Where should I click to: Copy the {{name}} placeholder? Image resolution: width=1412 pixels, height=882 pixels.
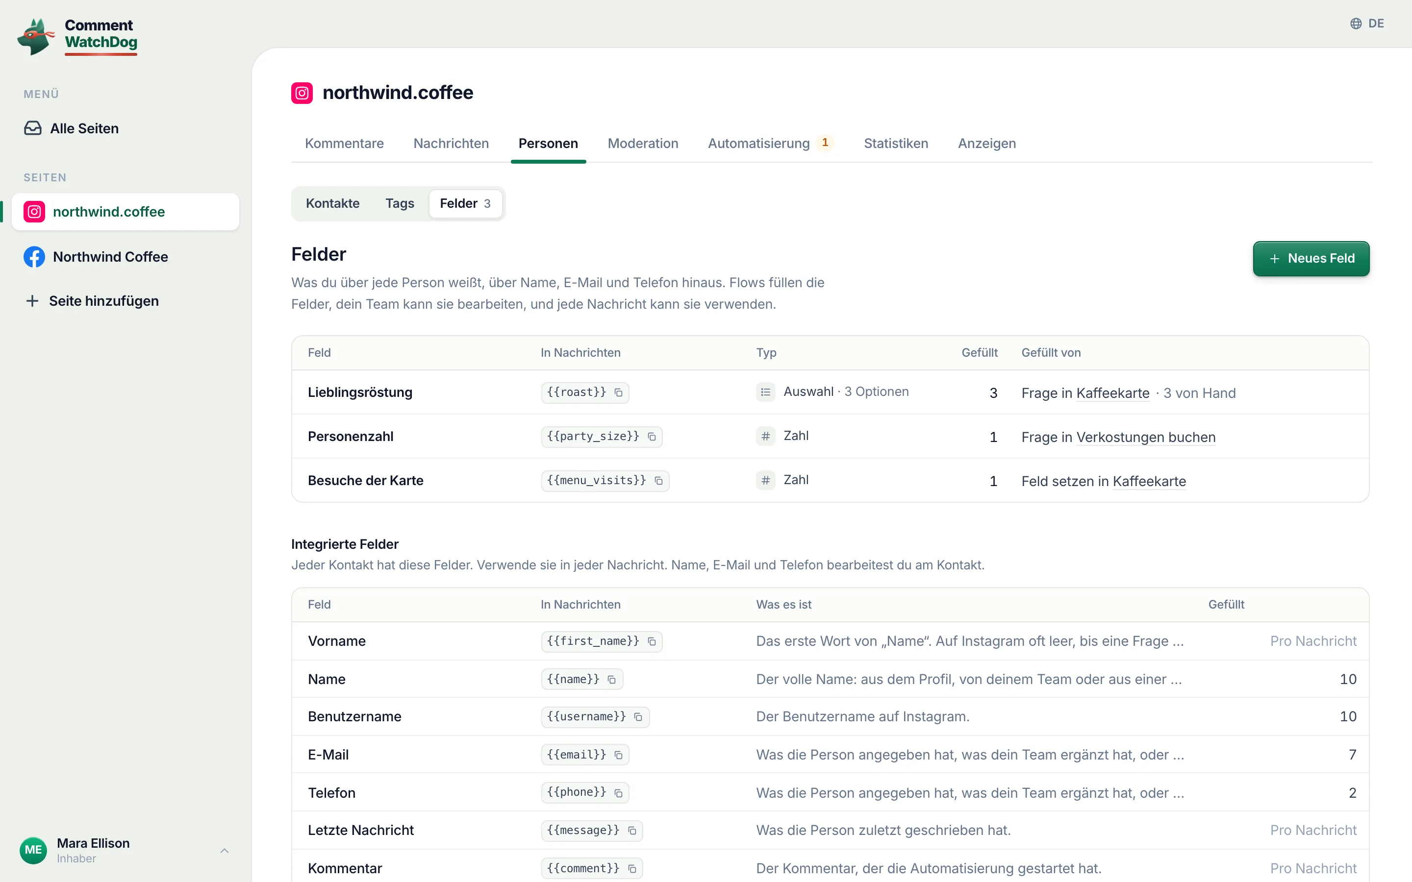pyautogui.click(x=611, y=680)
